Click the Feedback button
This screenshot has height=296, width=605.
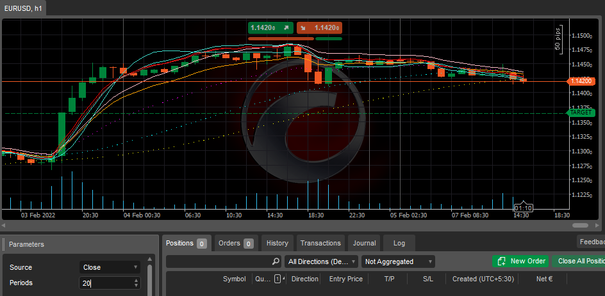pos(591,242)
